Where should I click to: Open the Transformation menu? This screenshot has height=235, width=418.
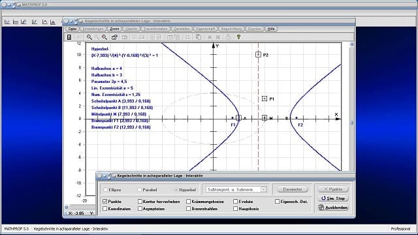click(155, 29)
